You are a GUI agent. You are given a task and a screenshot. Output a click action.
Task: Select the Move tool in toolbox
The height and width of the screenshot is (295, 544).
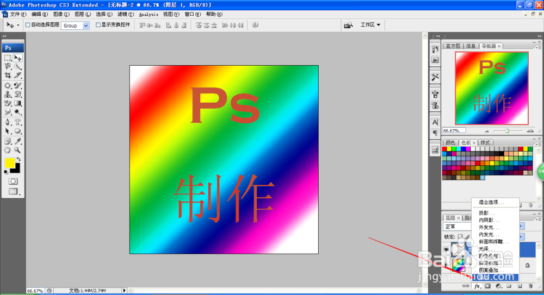pos(18,58)
